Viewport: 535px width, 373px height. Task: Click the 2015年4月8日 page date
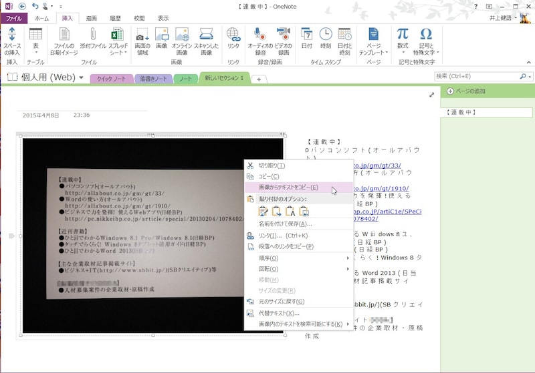click(x=41, y=115)
